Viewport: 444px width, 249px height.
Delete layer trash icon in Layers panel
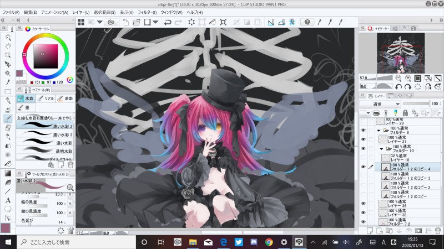(x=438, y=231)
